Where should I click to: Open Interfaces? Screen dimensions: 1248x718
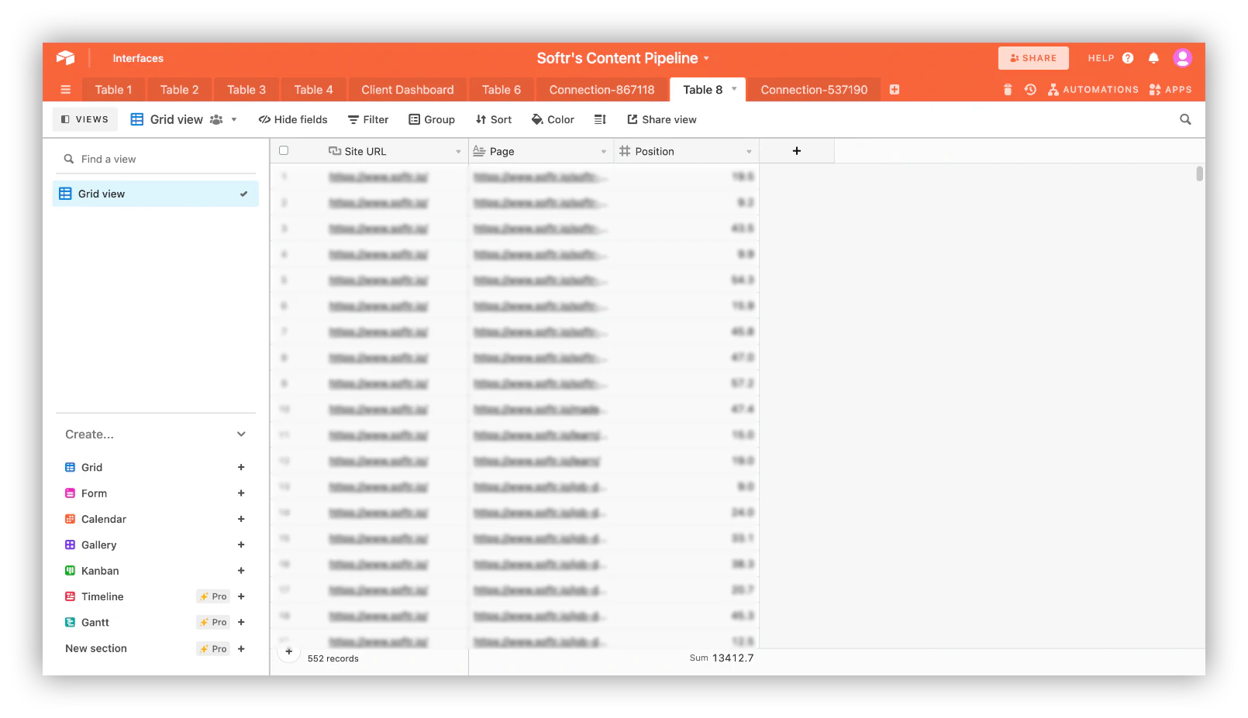(x=138, y=58)
